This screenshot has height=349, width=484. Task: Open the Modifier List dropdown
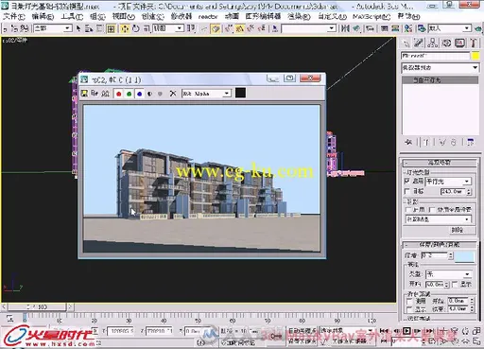(x=440, y=68)
